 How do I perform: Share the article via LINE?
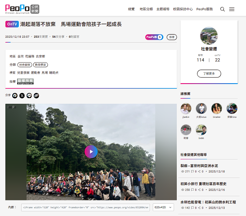point(29,95)
